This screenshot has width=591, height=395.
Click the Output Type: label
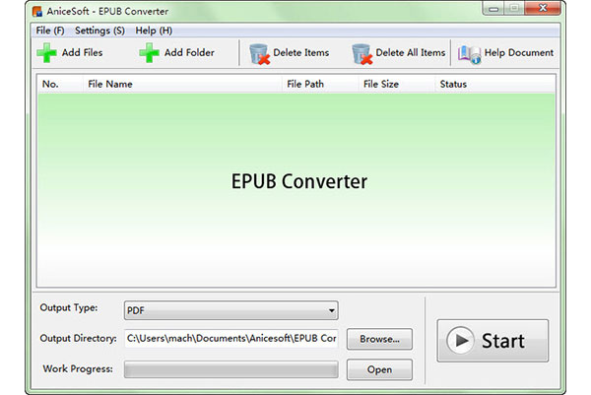coord(69,307)
